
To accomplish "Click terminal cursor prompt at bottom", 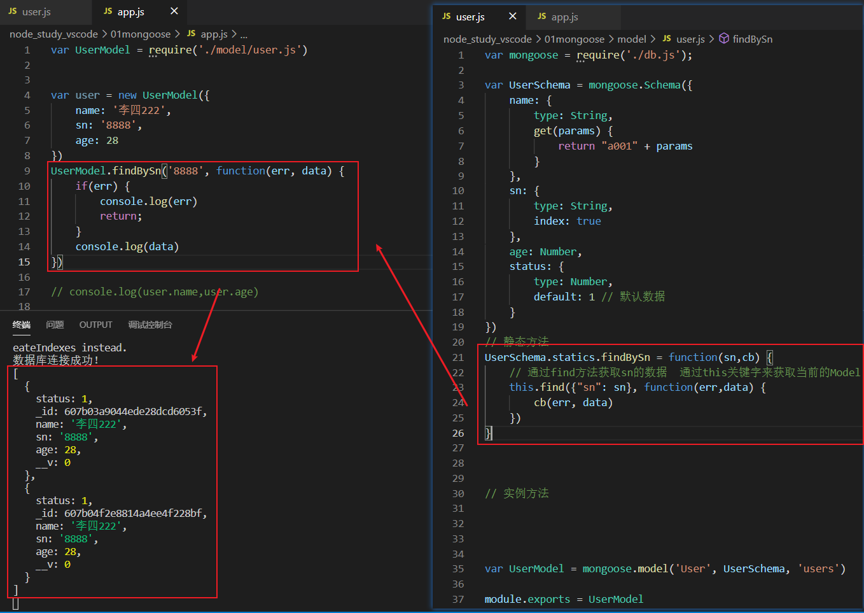I will click(16, 603).
